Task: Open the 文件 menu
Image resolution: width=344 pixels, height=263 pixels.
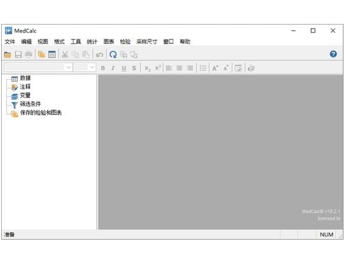Action: point(10,42)
